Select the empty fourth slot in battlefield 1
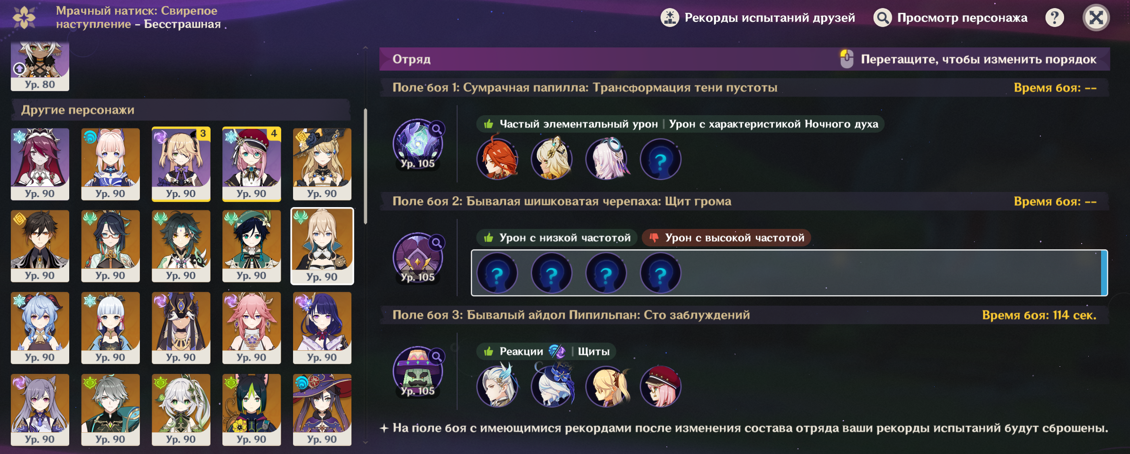 coord(660,159)
